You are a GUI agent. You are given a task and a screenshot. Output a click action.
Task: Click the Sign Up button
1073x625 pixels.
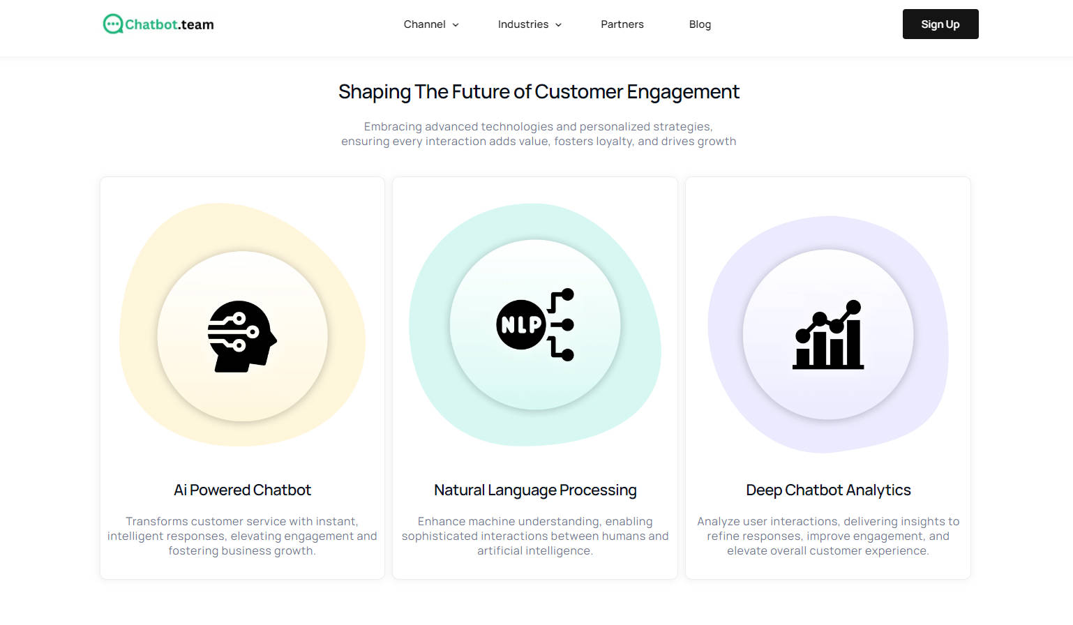pos(940,24)
